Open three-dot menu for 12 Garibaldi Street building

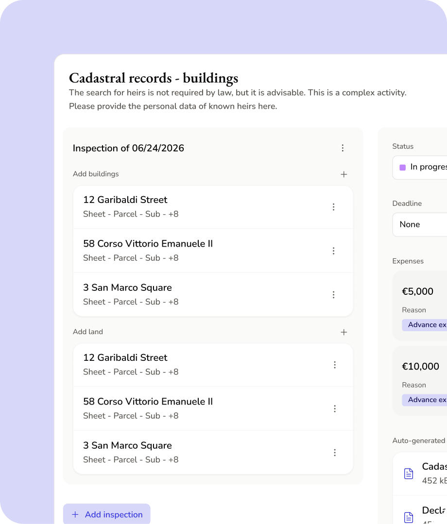pos(333,207)
